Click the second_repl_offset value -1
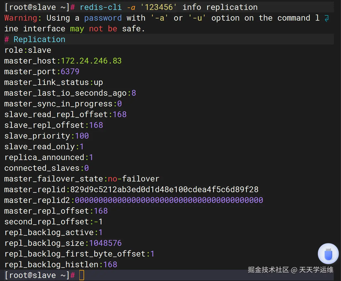 [x=98, y=222]
